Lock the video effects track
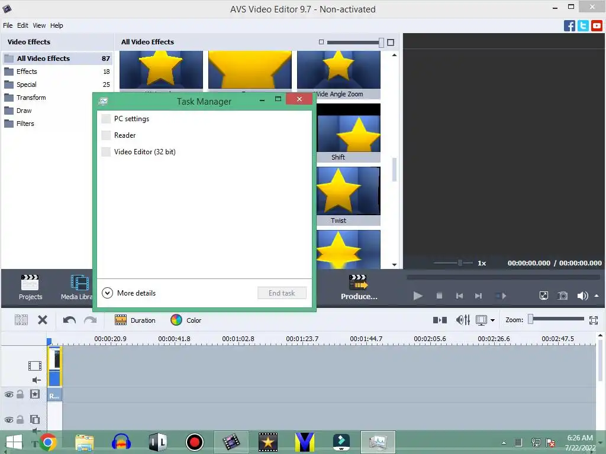606x454 pixels. click(x=20, y=394)
